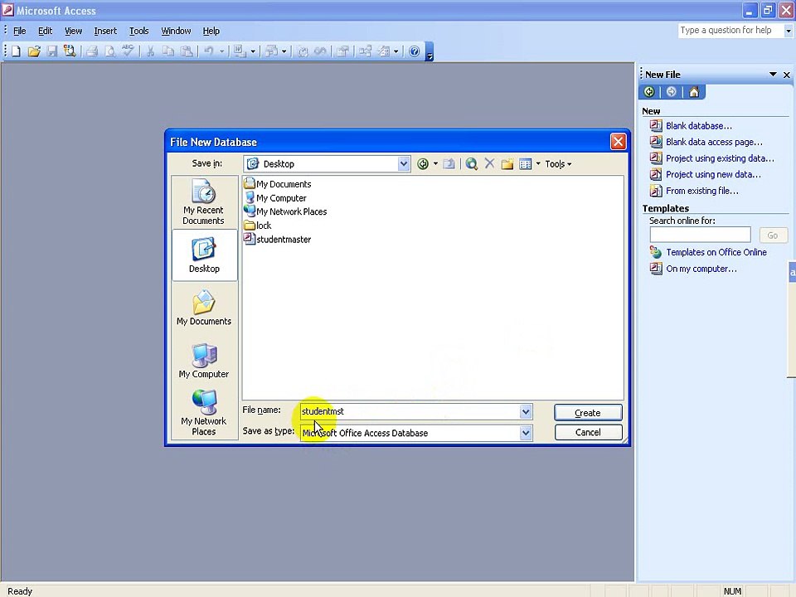This screenshot has width=796, height=597.
Task: Click Project using existing data link
Action: 720,158
